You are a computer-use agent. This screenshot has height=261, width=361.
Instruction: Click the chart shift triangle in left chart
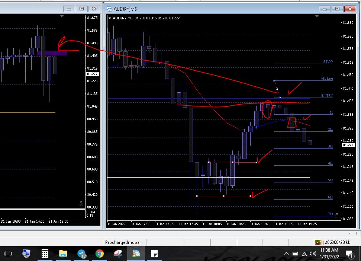(62, 16)
